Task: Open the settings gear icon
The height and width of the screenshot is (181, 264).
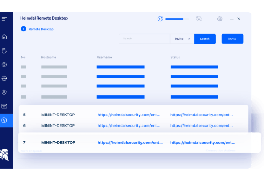Action: (220, 19)
